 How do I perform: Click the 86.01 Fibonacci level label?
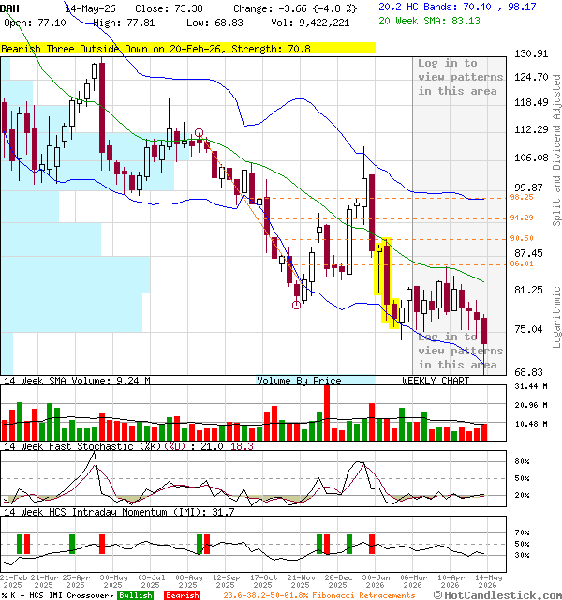[522, 263]
